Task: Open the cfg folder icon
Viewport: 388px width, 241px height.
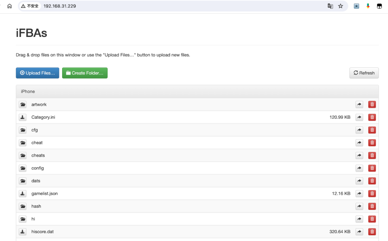Action: click(23, 130)
